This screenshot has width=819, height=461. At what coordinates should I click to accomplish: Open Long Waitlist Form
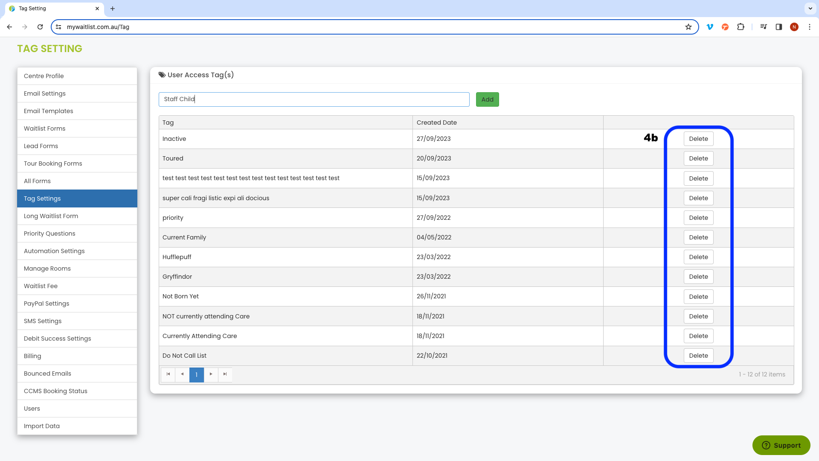(x=77, y=216)
